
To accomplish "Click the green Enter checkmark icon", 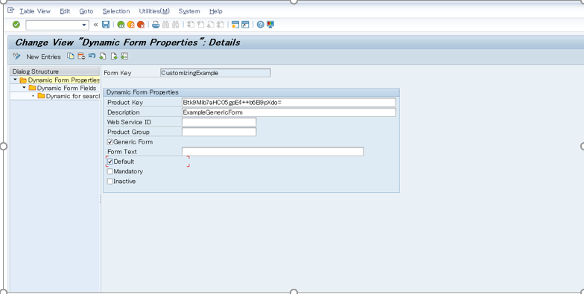I will [x=16, y=25].
